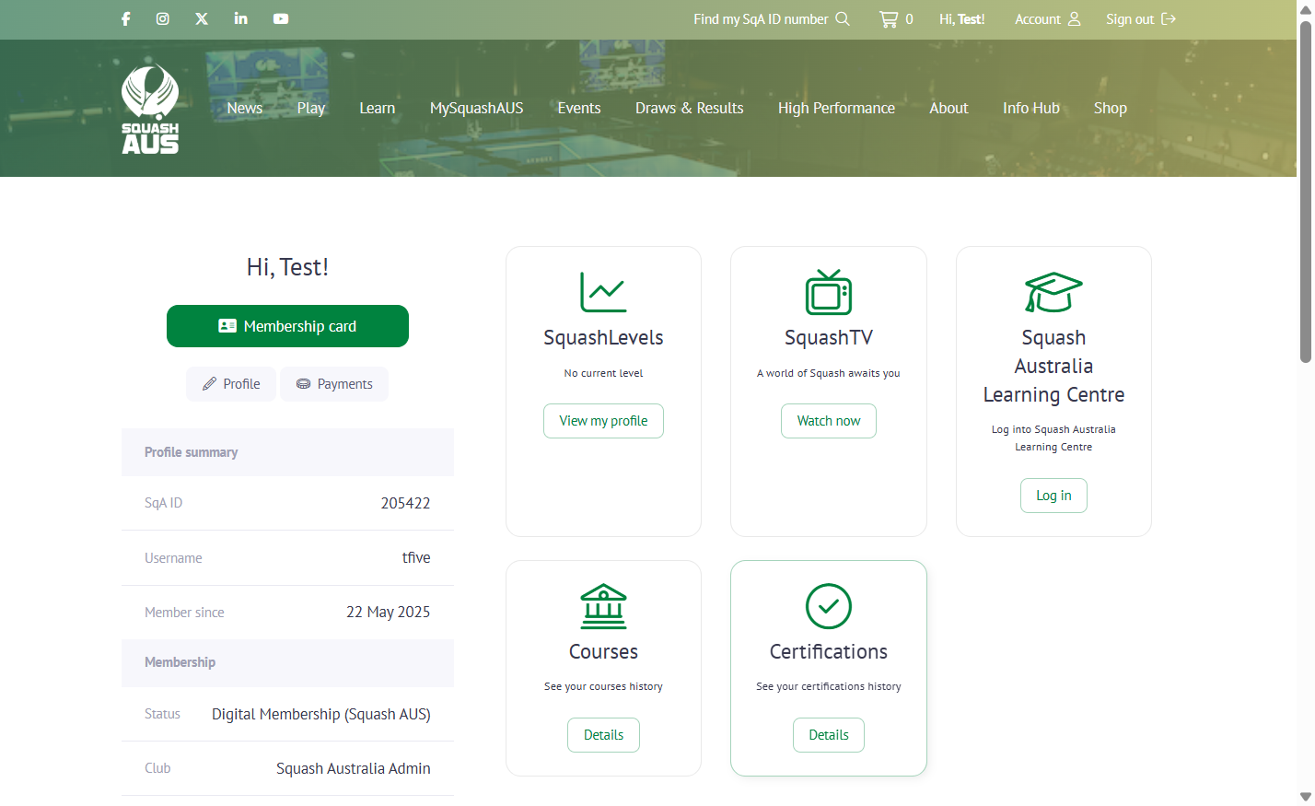Open Details for Courses
This screenshot has height=806, width=1315.
[603, 735]
